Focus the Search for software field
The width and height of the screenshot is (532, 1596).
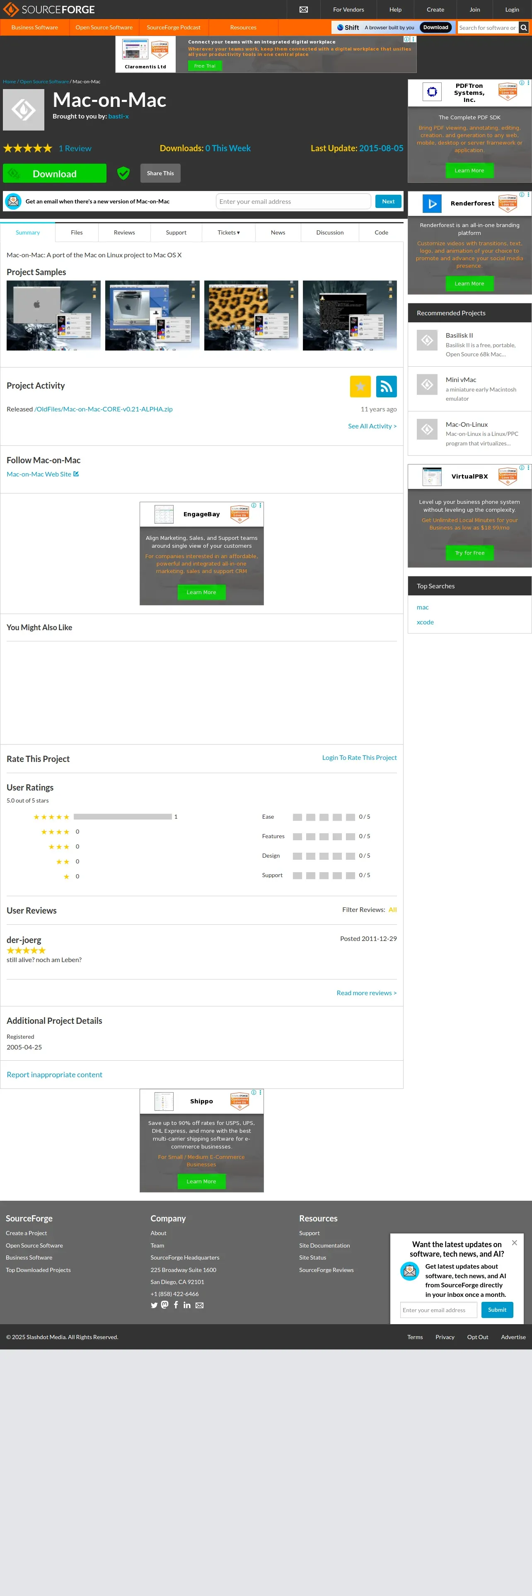coord(488,27)
